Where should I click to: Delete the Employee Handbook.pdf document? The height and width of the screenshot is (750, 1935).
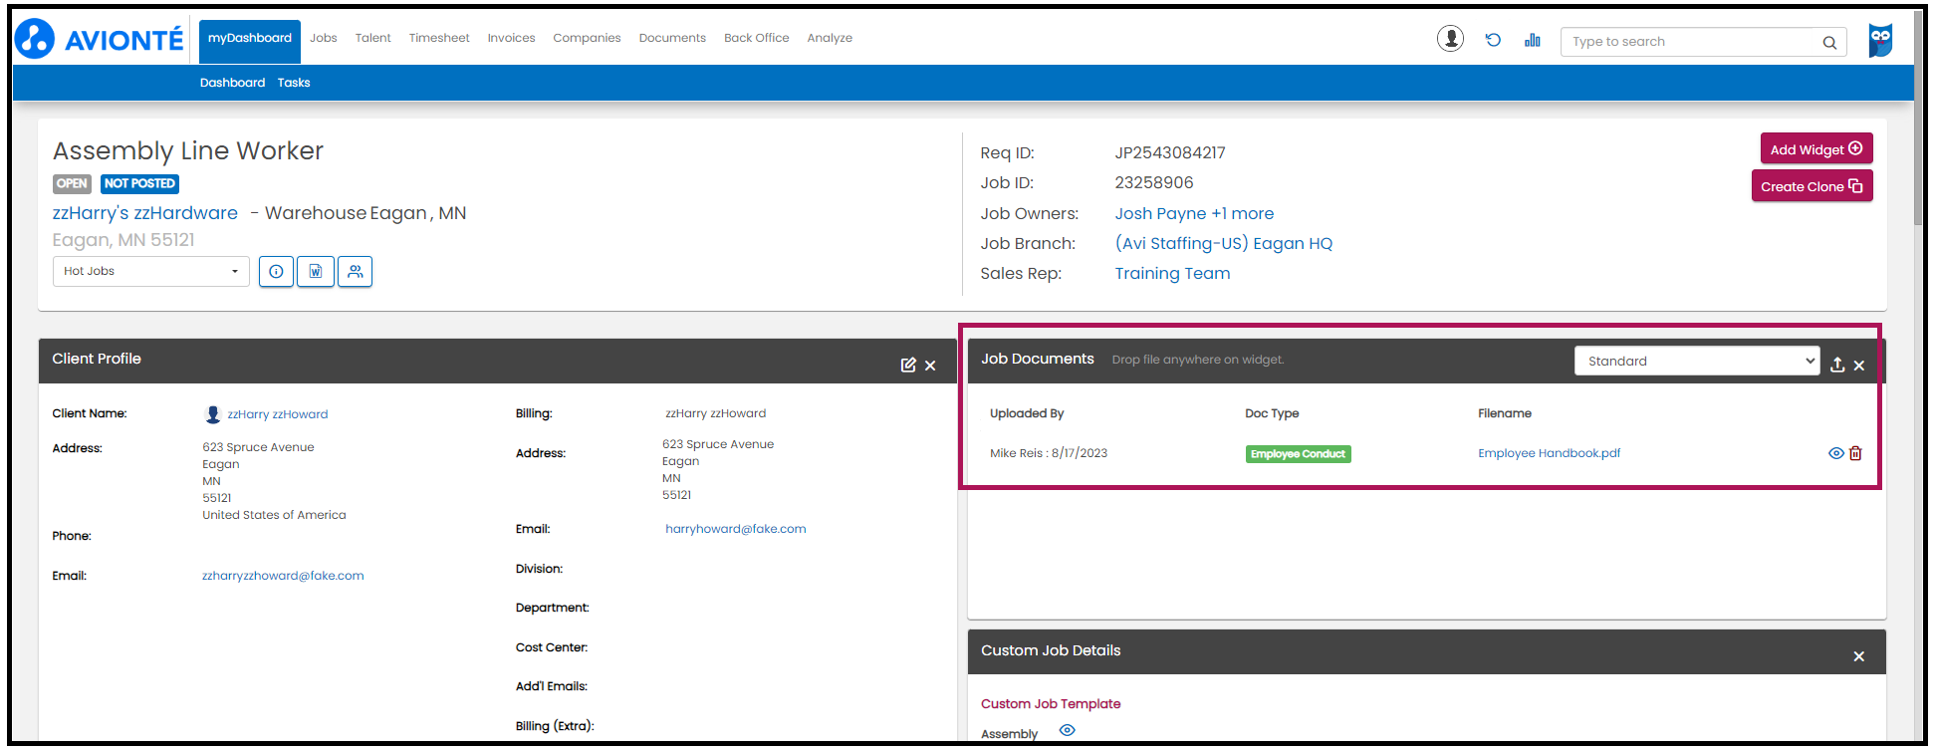[1855, 453]
